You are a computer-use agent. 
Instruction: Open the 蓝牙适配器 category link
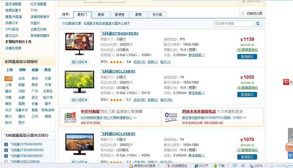[x=13, y=4]
